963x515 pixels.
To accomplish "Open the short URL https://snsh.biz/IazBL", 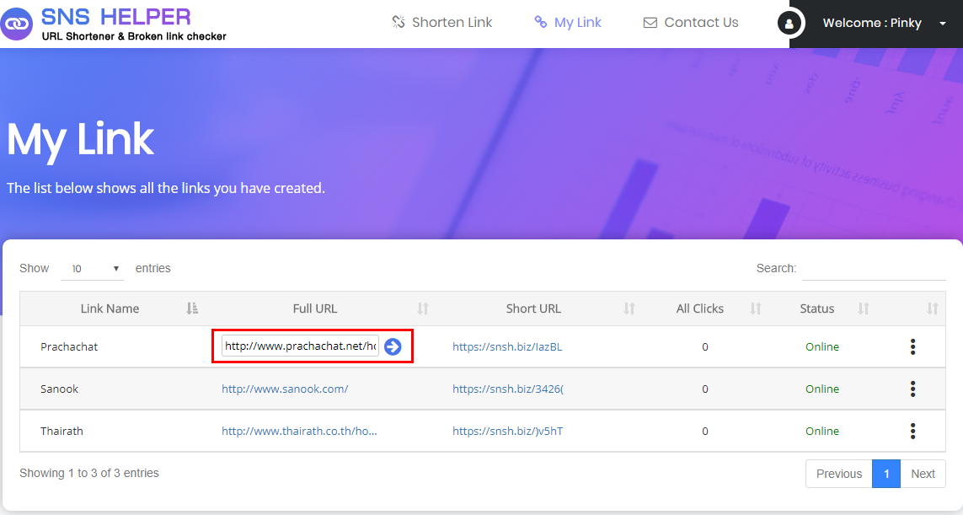I will pyautogui.click(x=507, y=346).
